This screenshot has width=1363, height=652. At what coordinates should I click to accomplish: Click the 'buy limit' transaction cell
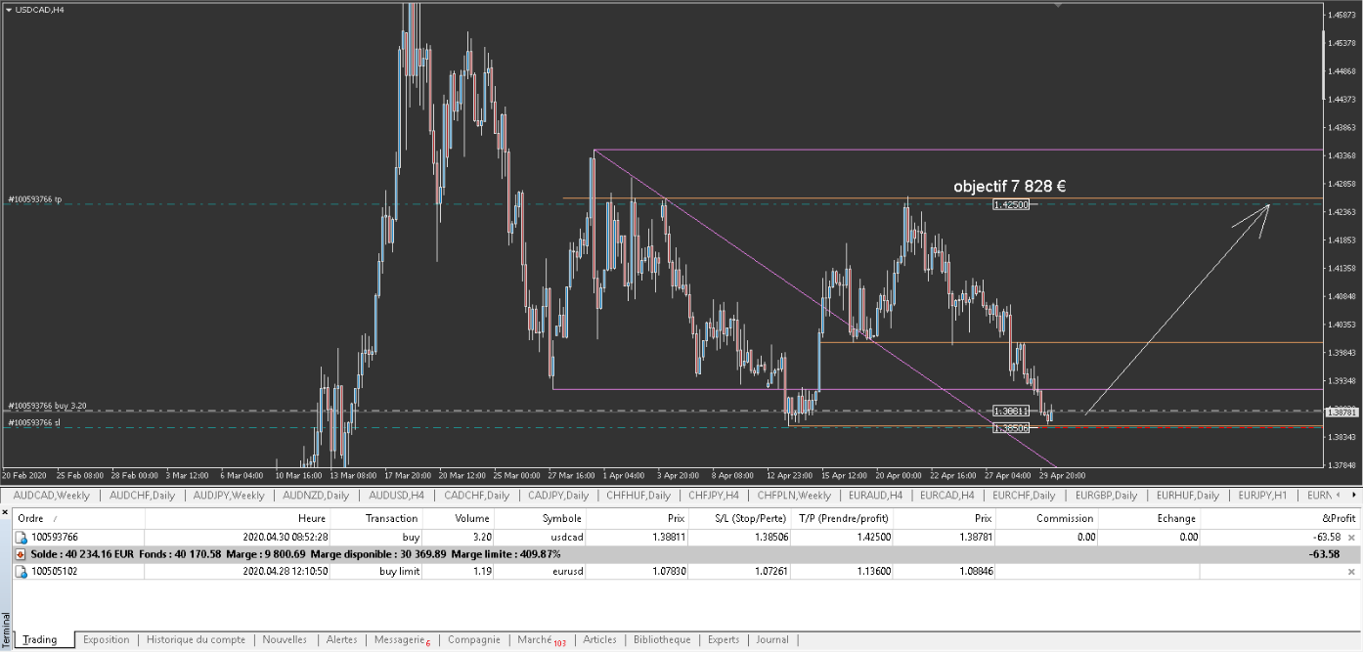[399, 571]
